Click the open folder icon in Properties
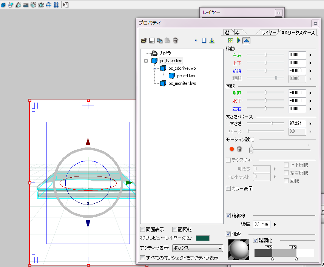 [143, 40]
